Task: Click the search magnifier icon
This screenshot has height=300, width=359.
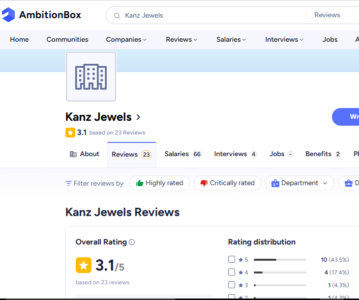Action: tap(117, 16)
